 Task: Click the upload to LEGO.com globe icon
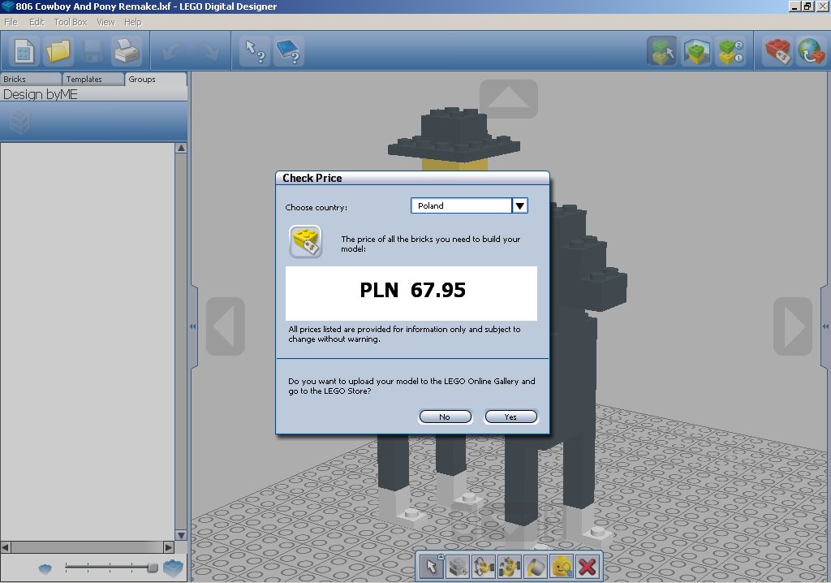point(811,51)
